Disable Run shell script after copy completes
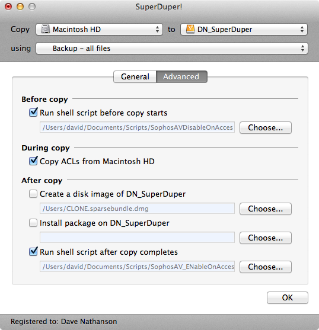The width and height of the screenshot is (319, 330). [x=33, y=251]
